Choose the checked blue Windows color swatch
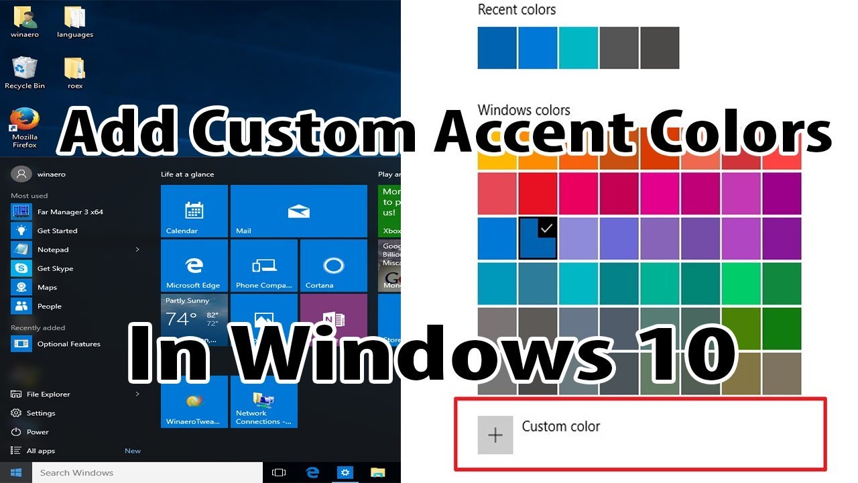858x483 pixels. coord(538,238)
